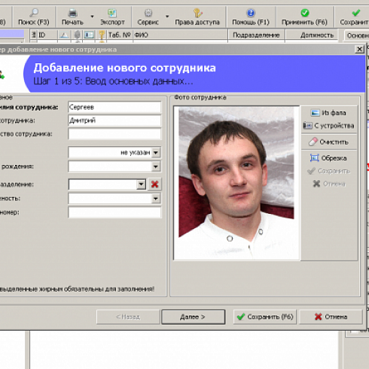Click Сохранить (F6) in the wizard
The width and height of the screenshot is (369, 369).
pyautogui.click(x=265, y=317)
